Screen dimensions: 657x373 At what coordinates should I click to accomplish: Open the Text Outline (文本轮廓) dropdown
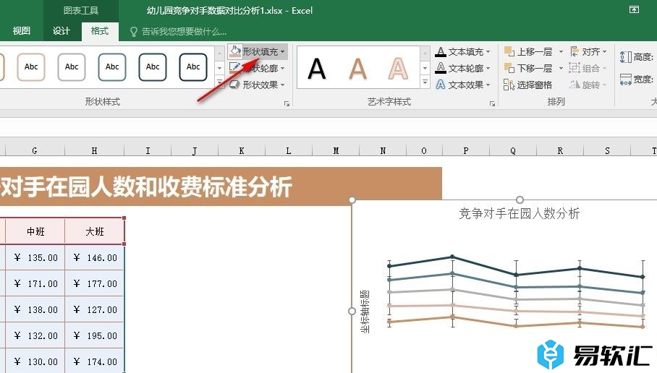[462, 68]
